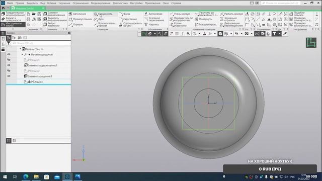Toggle the tree panel pin button
322x181 pixels.
69,33
